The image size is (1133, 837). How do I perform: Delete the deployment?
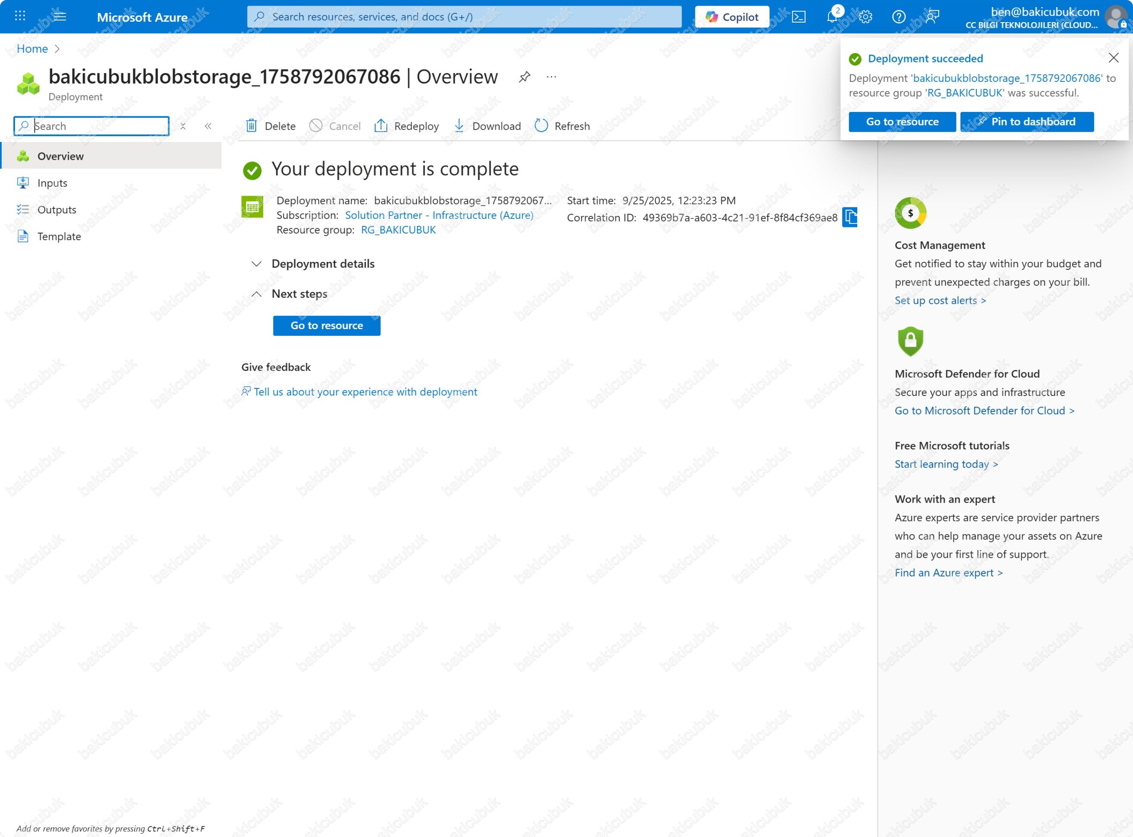(271, 126)
